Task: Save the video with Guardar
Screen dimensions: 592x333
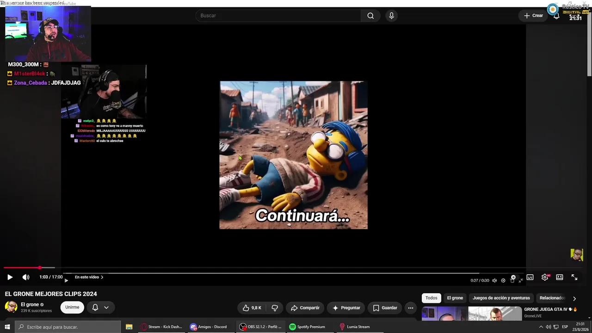Action: [385, 308]
